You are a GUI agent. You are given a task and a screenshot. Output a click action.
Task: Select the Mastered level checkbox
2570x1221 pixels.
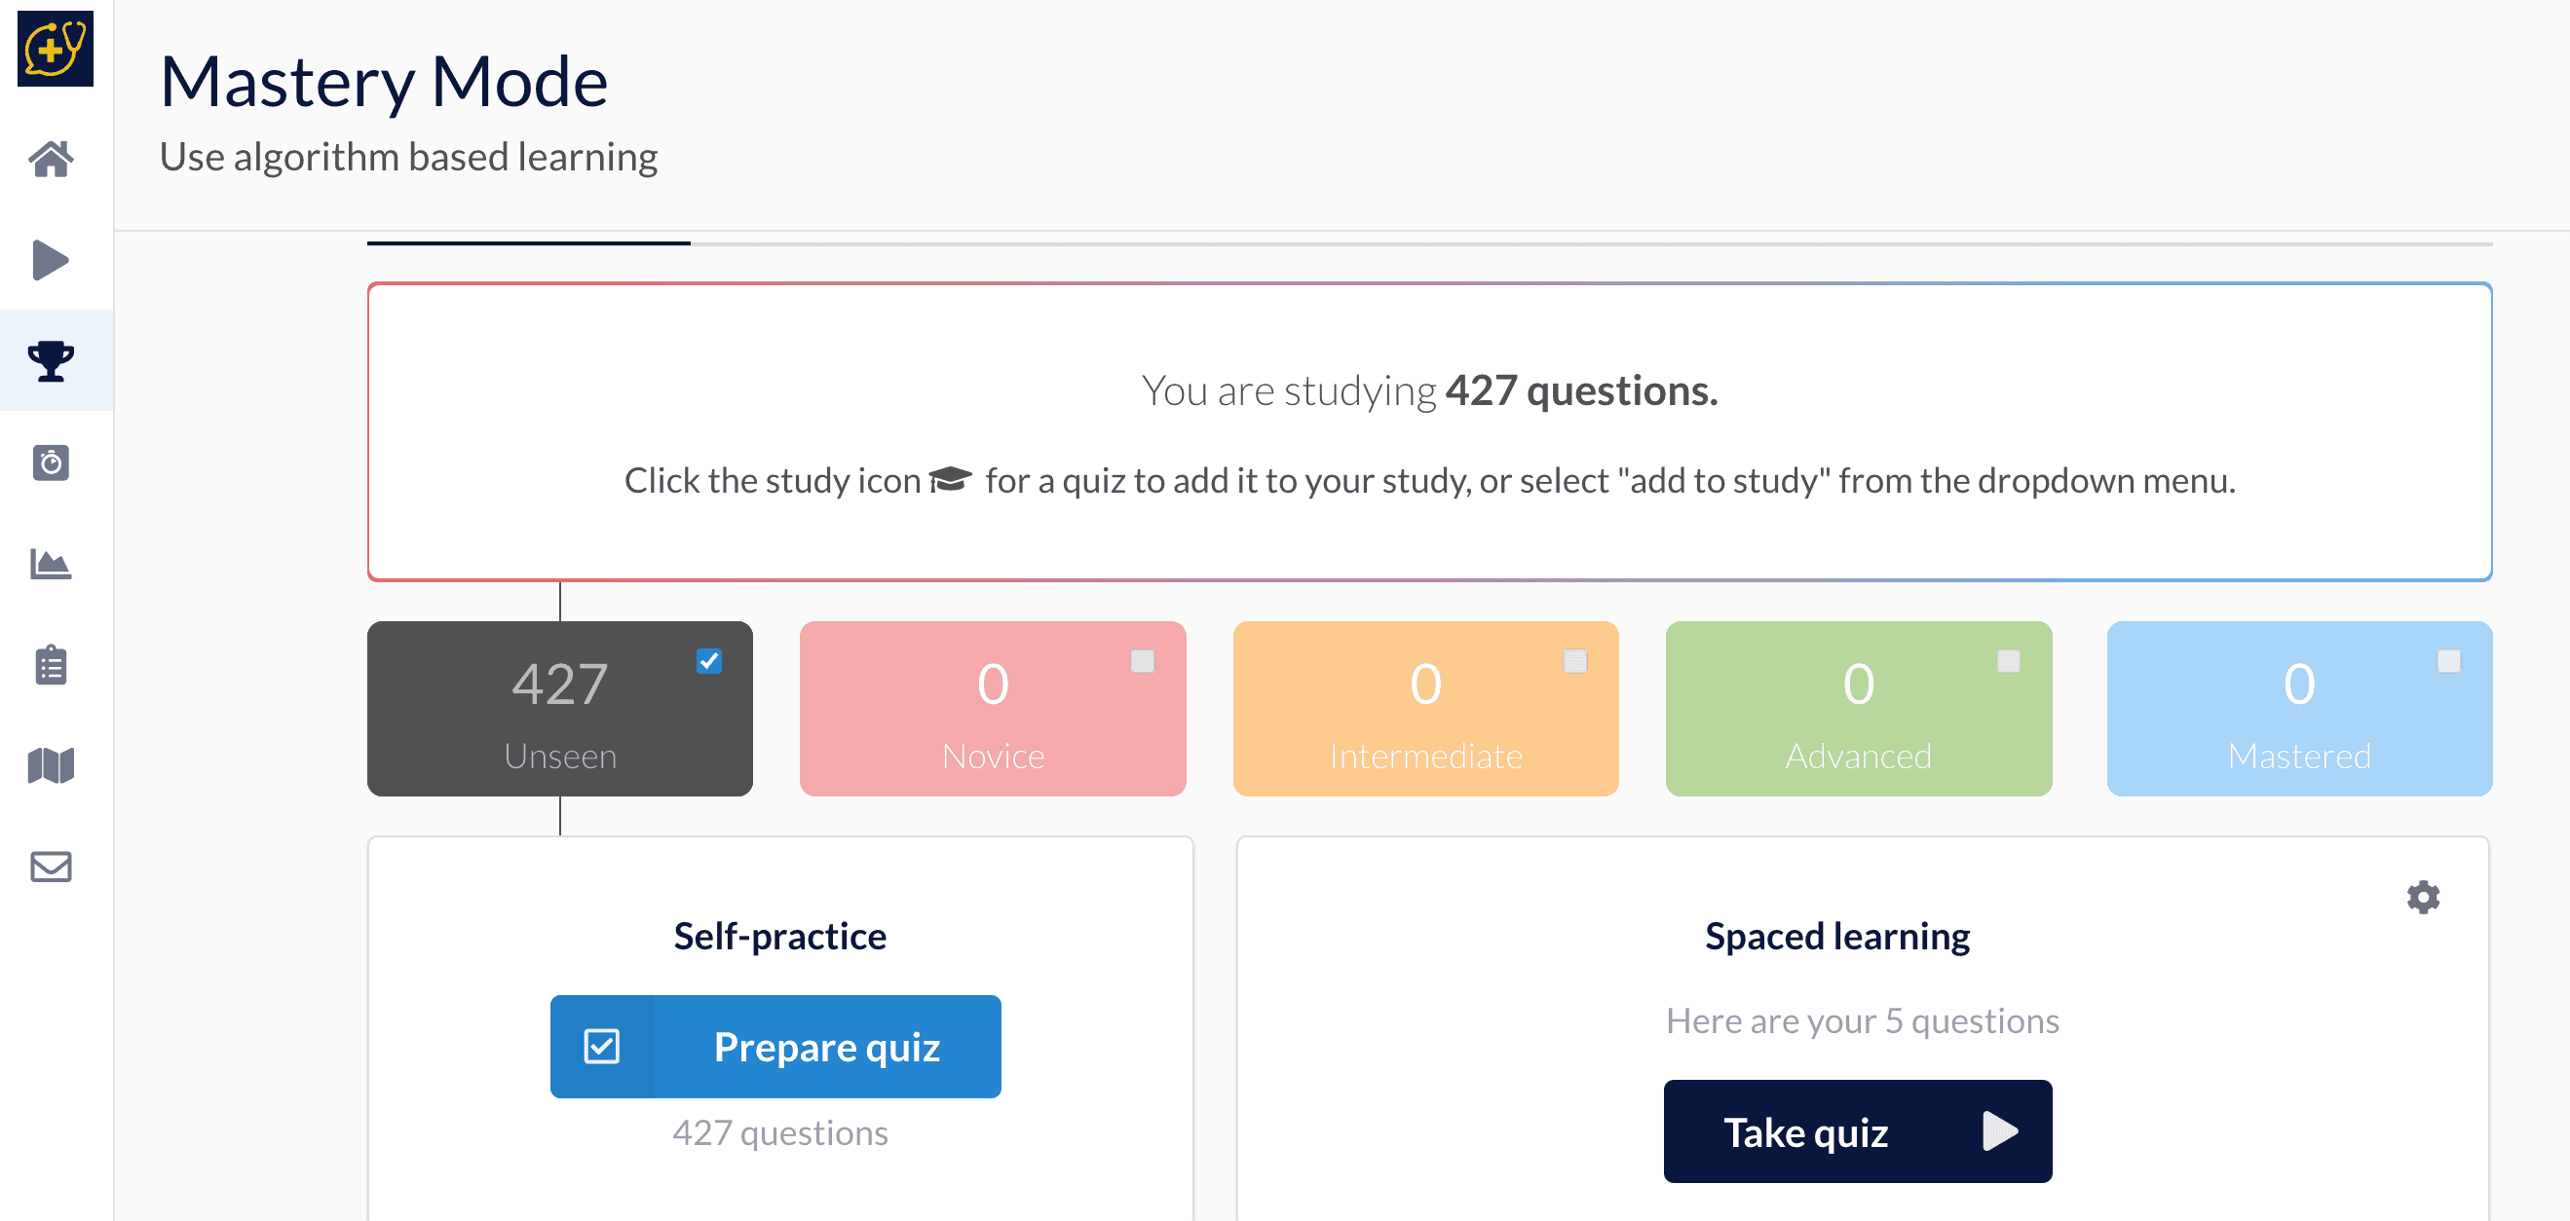(x=2448, y=661)
